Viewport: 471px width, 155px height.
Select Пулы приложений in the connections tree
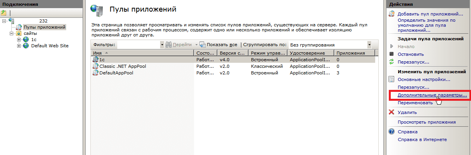pyautogui.click(x=44, y=27)
